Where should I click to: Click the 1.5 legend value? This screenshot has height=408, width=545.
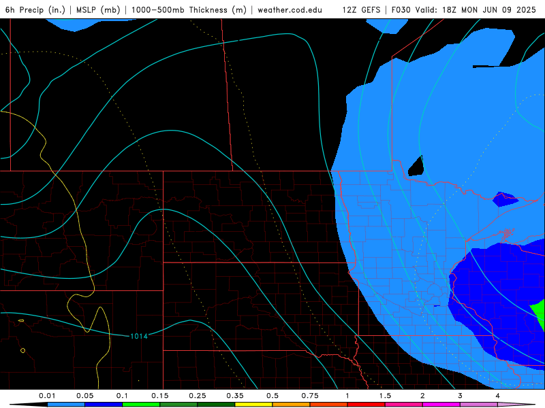click(x=385, y=396)
